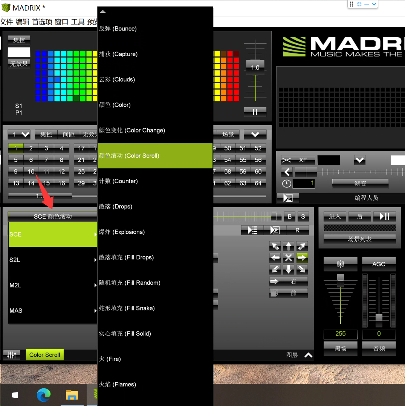This screenshot has width=405, height=406.
Task: Click the clock fade time icon
Action: [x=286, y=184]
